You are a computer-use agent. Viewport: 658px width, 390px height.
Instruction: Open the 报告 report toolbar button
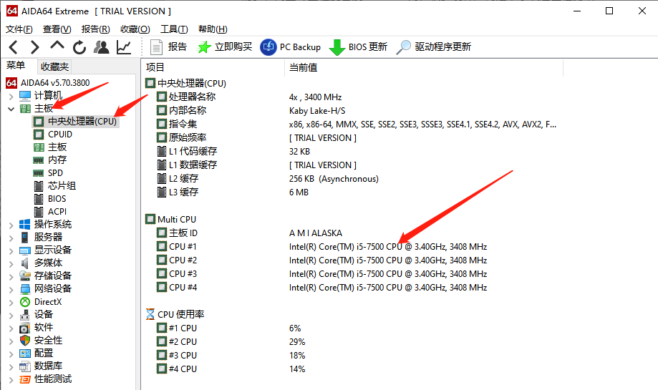(x=169, y=47)
